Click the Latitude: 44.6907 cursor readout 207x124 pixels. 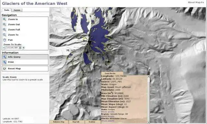(x=11, y=119)
